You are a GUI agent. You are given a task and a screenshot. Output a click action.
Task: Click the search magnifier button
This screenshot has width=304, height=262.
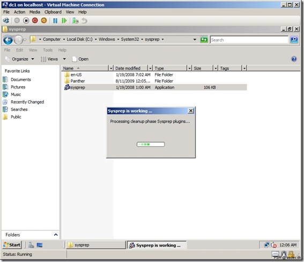[x=294, y=40]
